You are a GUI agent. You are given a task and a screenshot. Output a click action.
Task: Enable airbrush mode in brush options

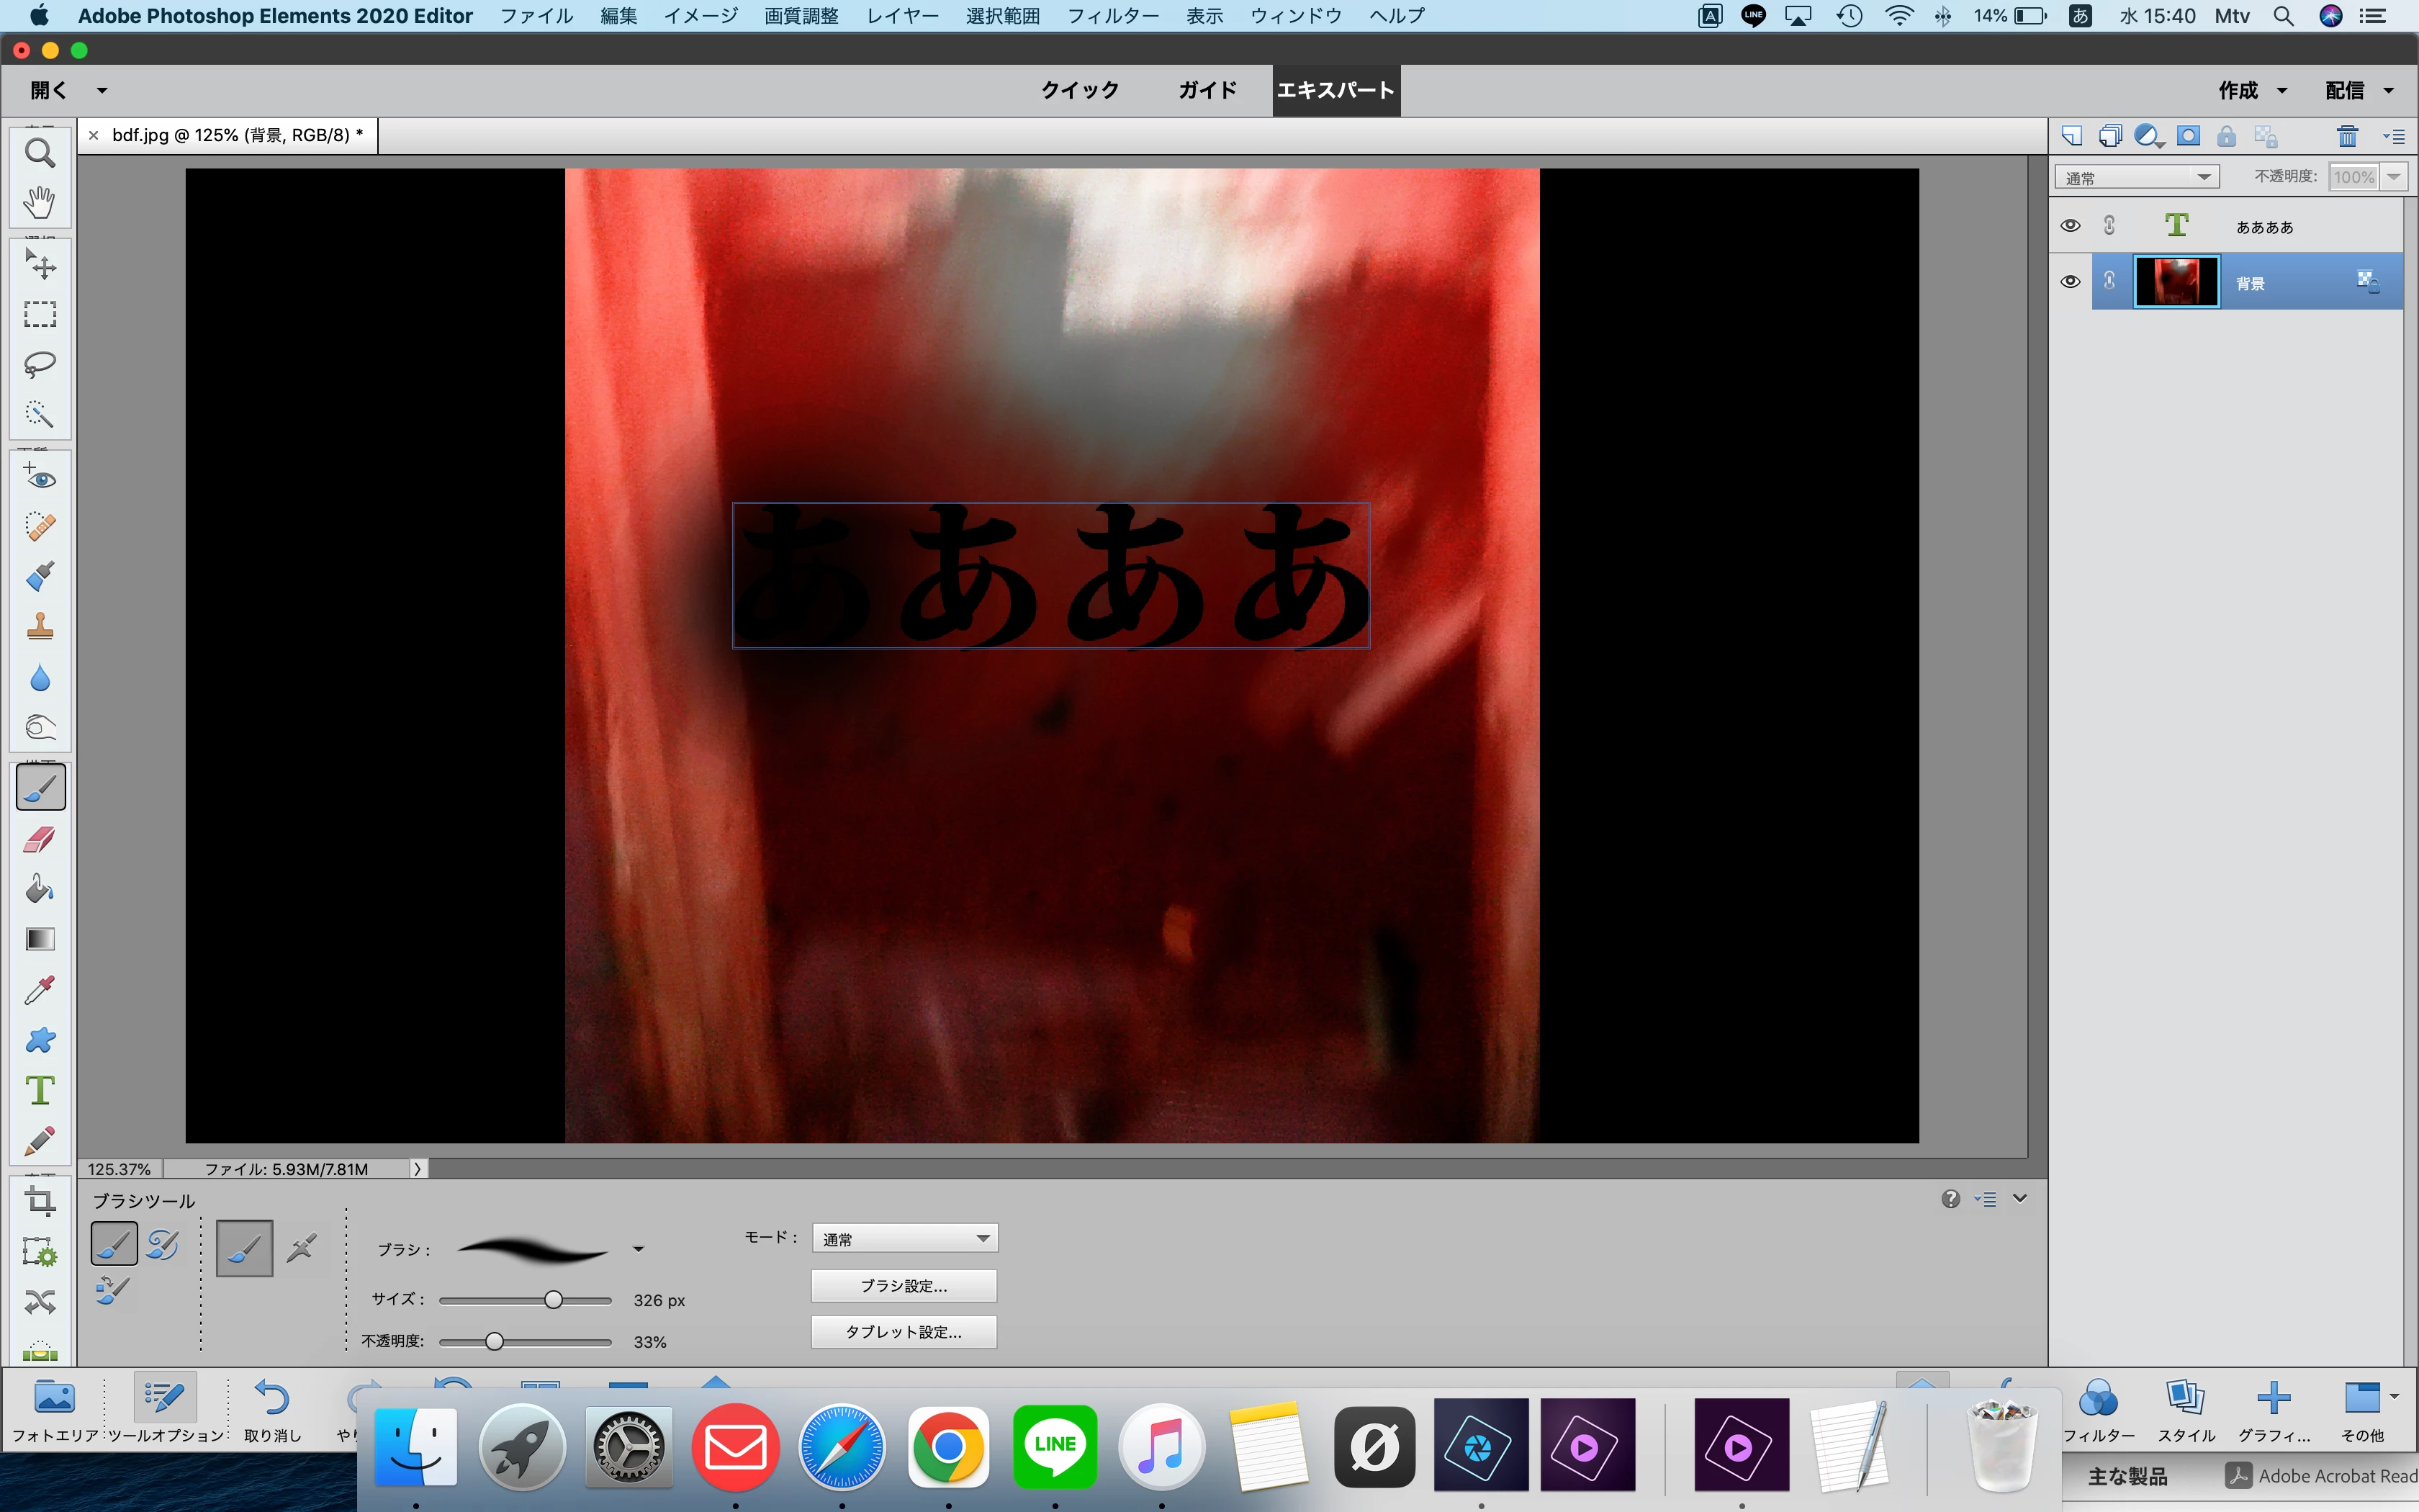(302, 1248)
